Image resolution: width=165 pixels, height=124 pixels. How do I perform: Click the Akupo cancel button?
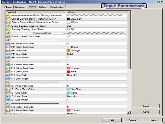pyautogui.click(x=133, y=120)
